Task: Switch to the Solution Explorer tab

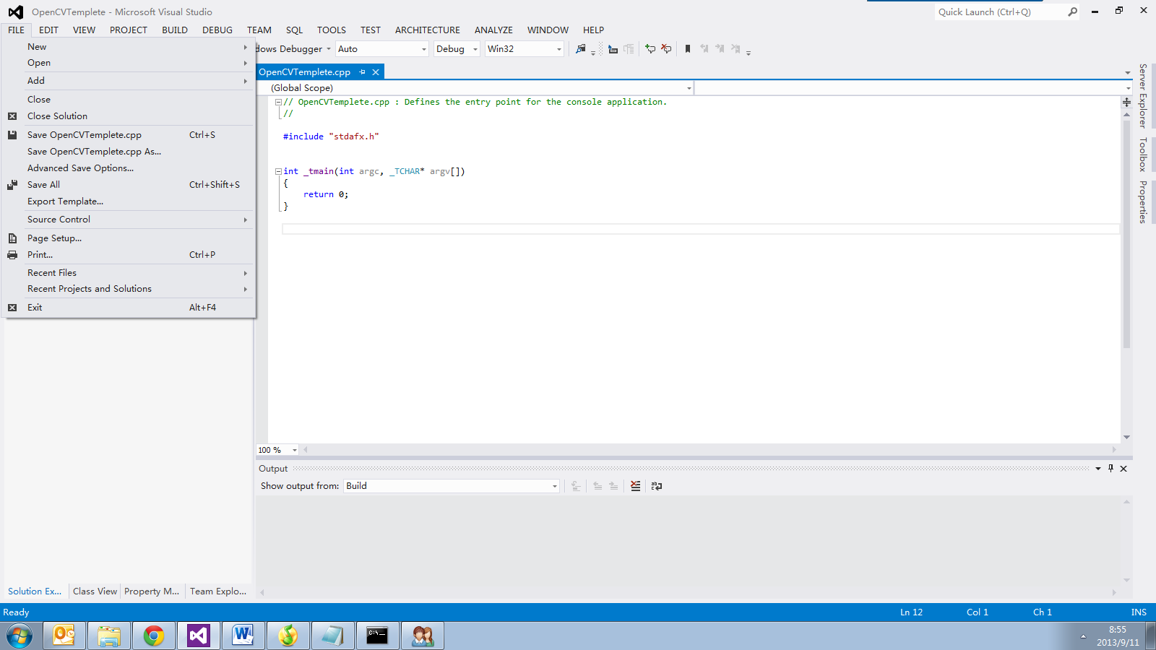Action: pyautogui.click(x=35, y=591)
